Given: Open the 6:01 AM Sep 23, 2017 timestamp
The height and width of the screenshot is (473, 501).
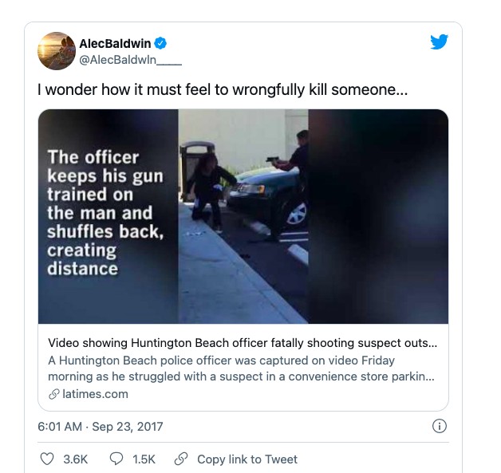Looking at the screenshot, I should click(x=100, y=427).
